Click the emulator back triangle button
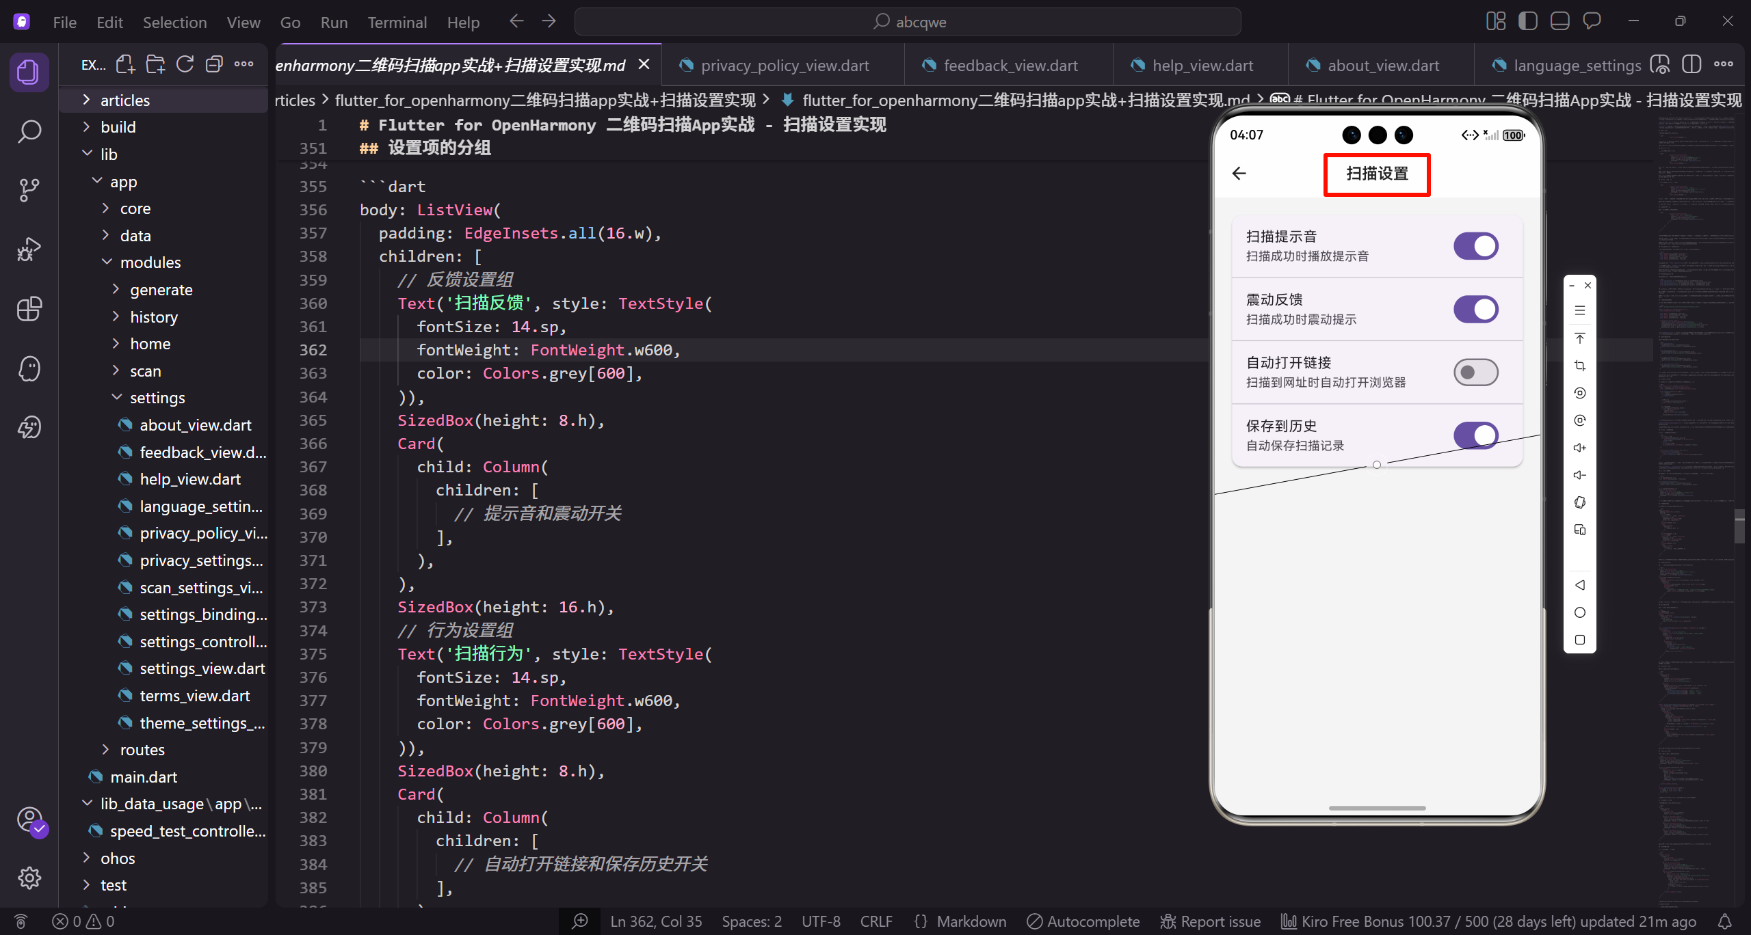 click(x=1579, y=585)
